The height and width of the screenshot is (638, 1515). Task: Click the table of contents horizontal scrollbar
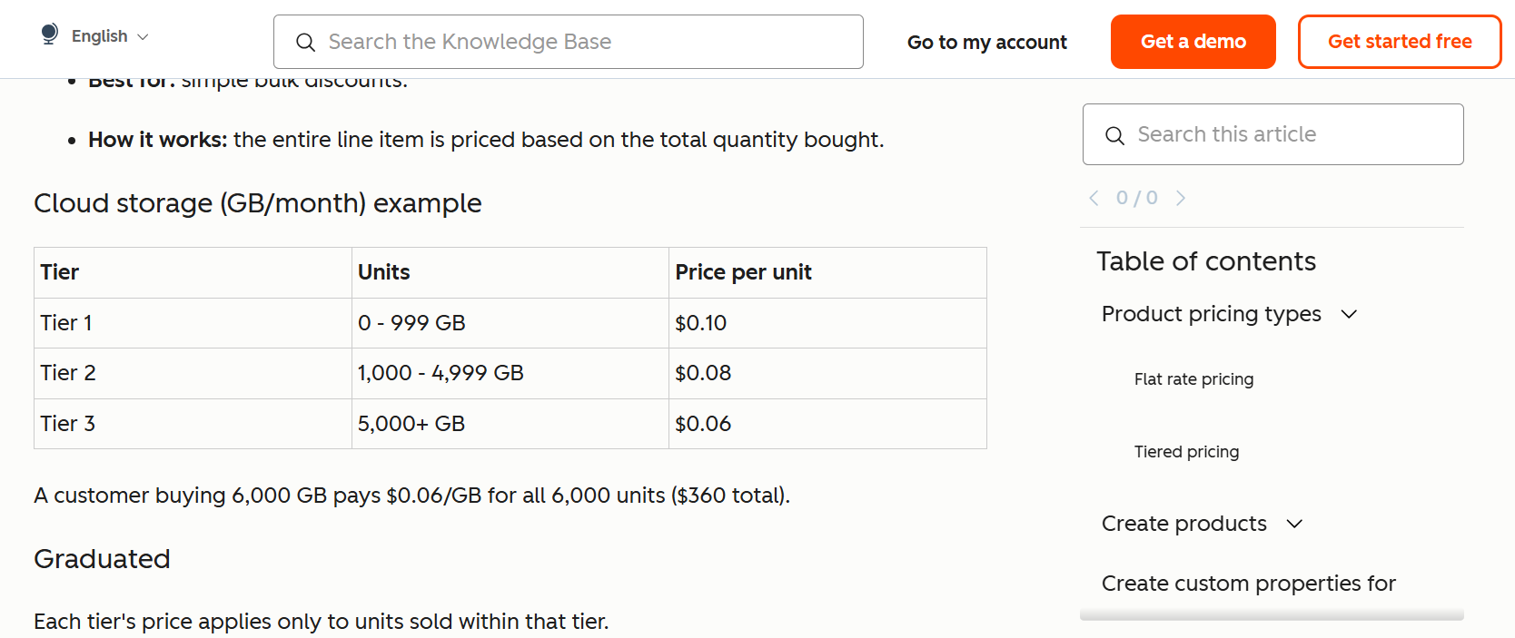tap(1272, 615)
